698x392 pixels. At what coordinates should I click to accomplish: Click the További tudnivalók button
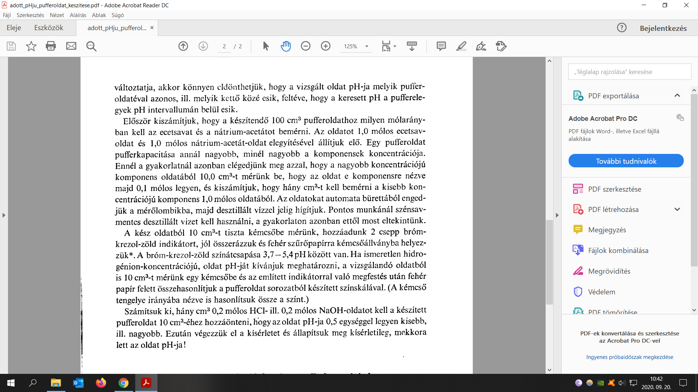tap(626, 161)
